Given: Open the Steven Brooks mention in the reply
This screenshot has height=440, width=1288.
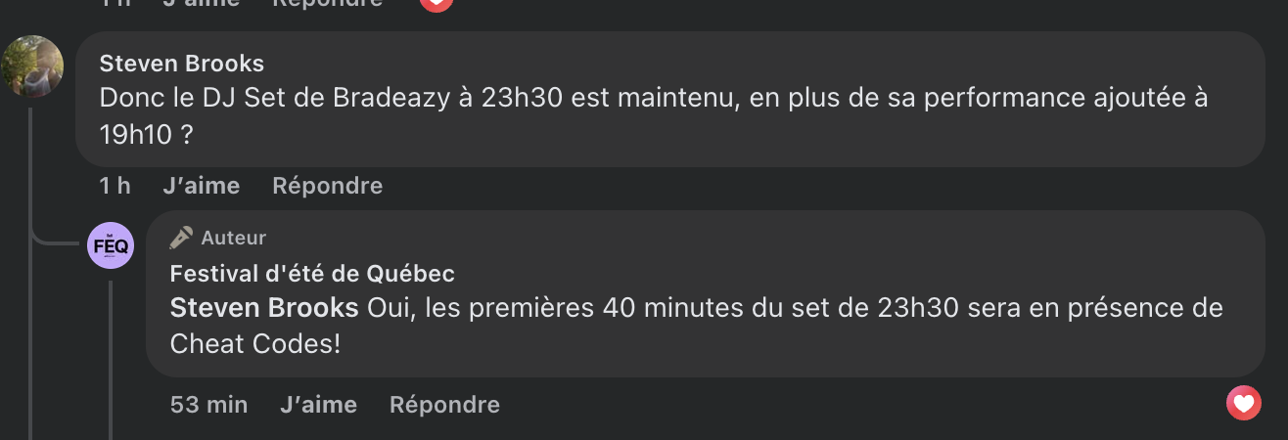Looking at the screenshot, I should coord(264,308).
